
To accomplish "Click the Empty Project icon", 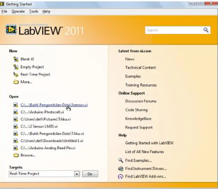I will pos(16,67).
